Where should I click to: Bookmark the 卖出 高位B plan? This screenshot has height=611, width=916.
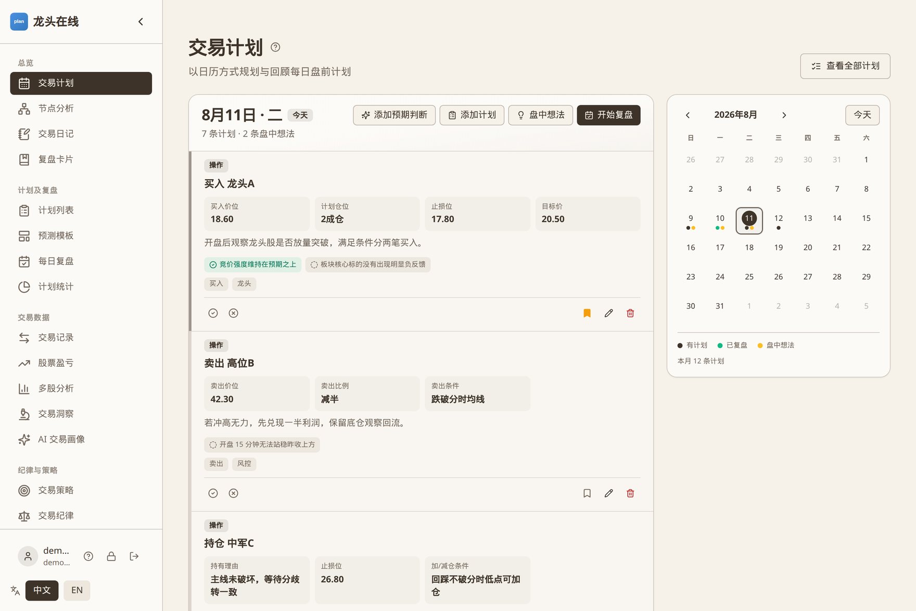pyautogui.click(x=587, y=493)
